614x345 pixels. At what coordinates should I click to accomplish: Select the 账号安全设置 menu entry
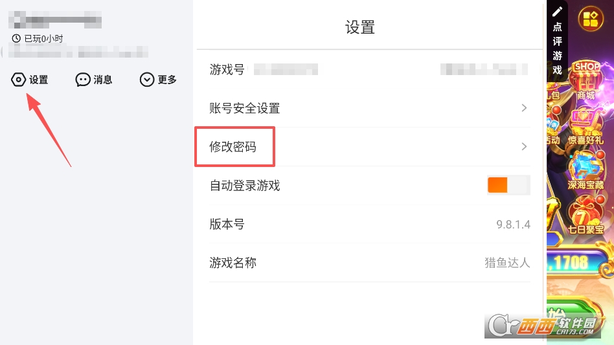point(245,108)
